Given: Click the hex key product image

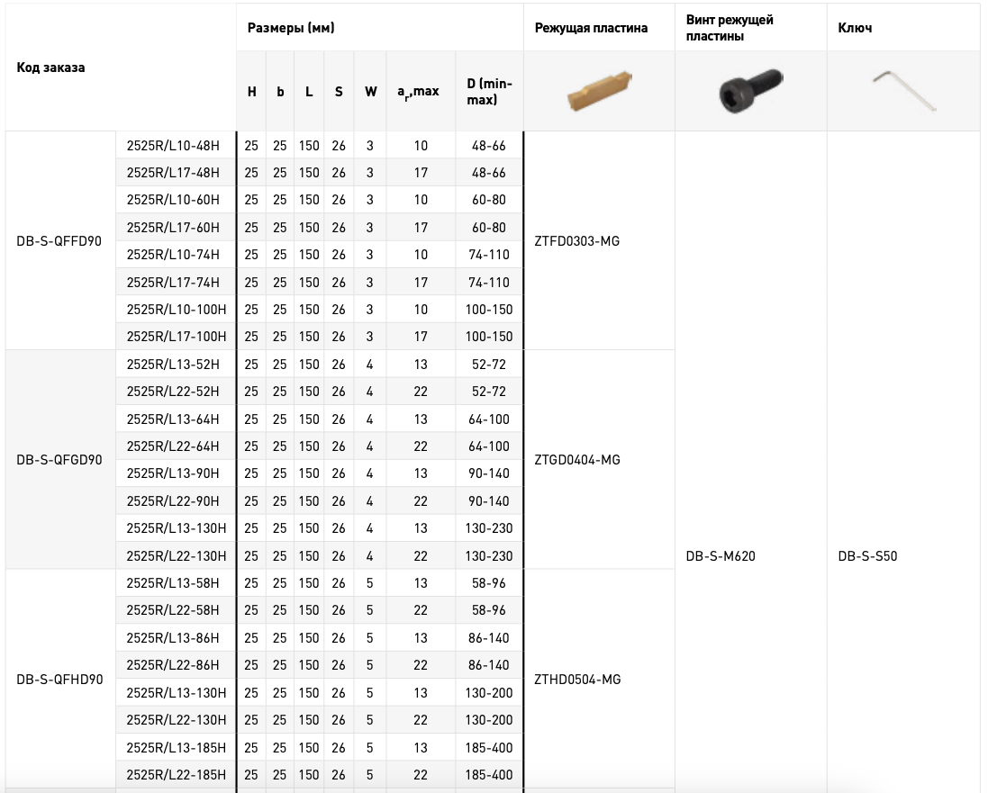Looking at the screenshot, I should [x=904, y=91].
